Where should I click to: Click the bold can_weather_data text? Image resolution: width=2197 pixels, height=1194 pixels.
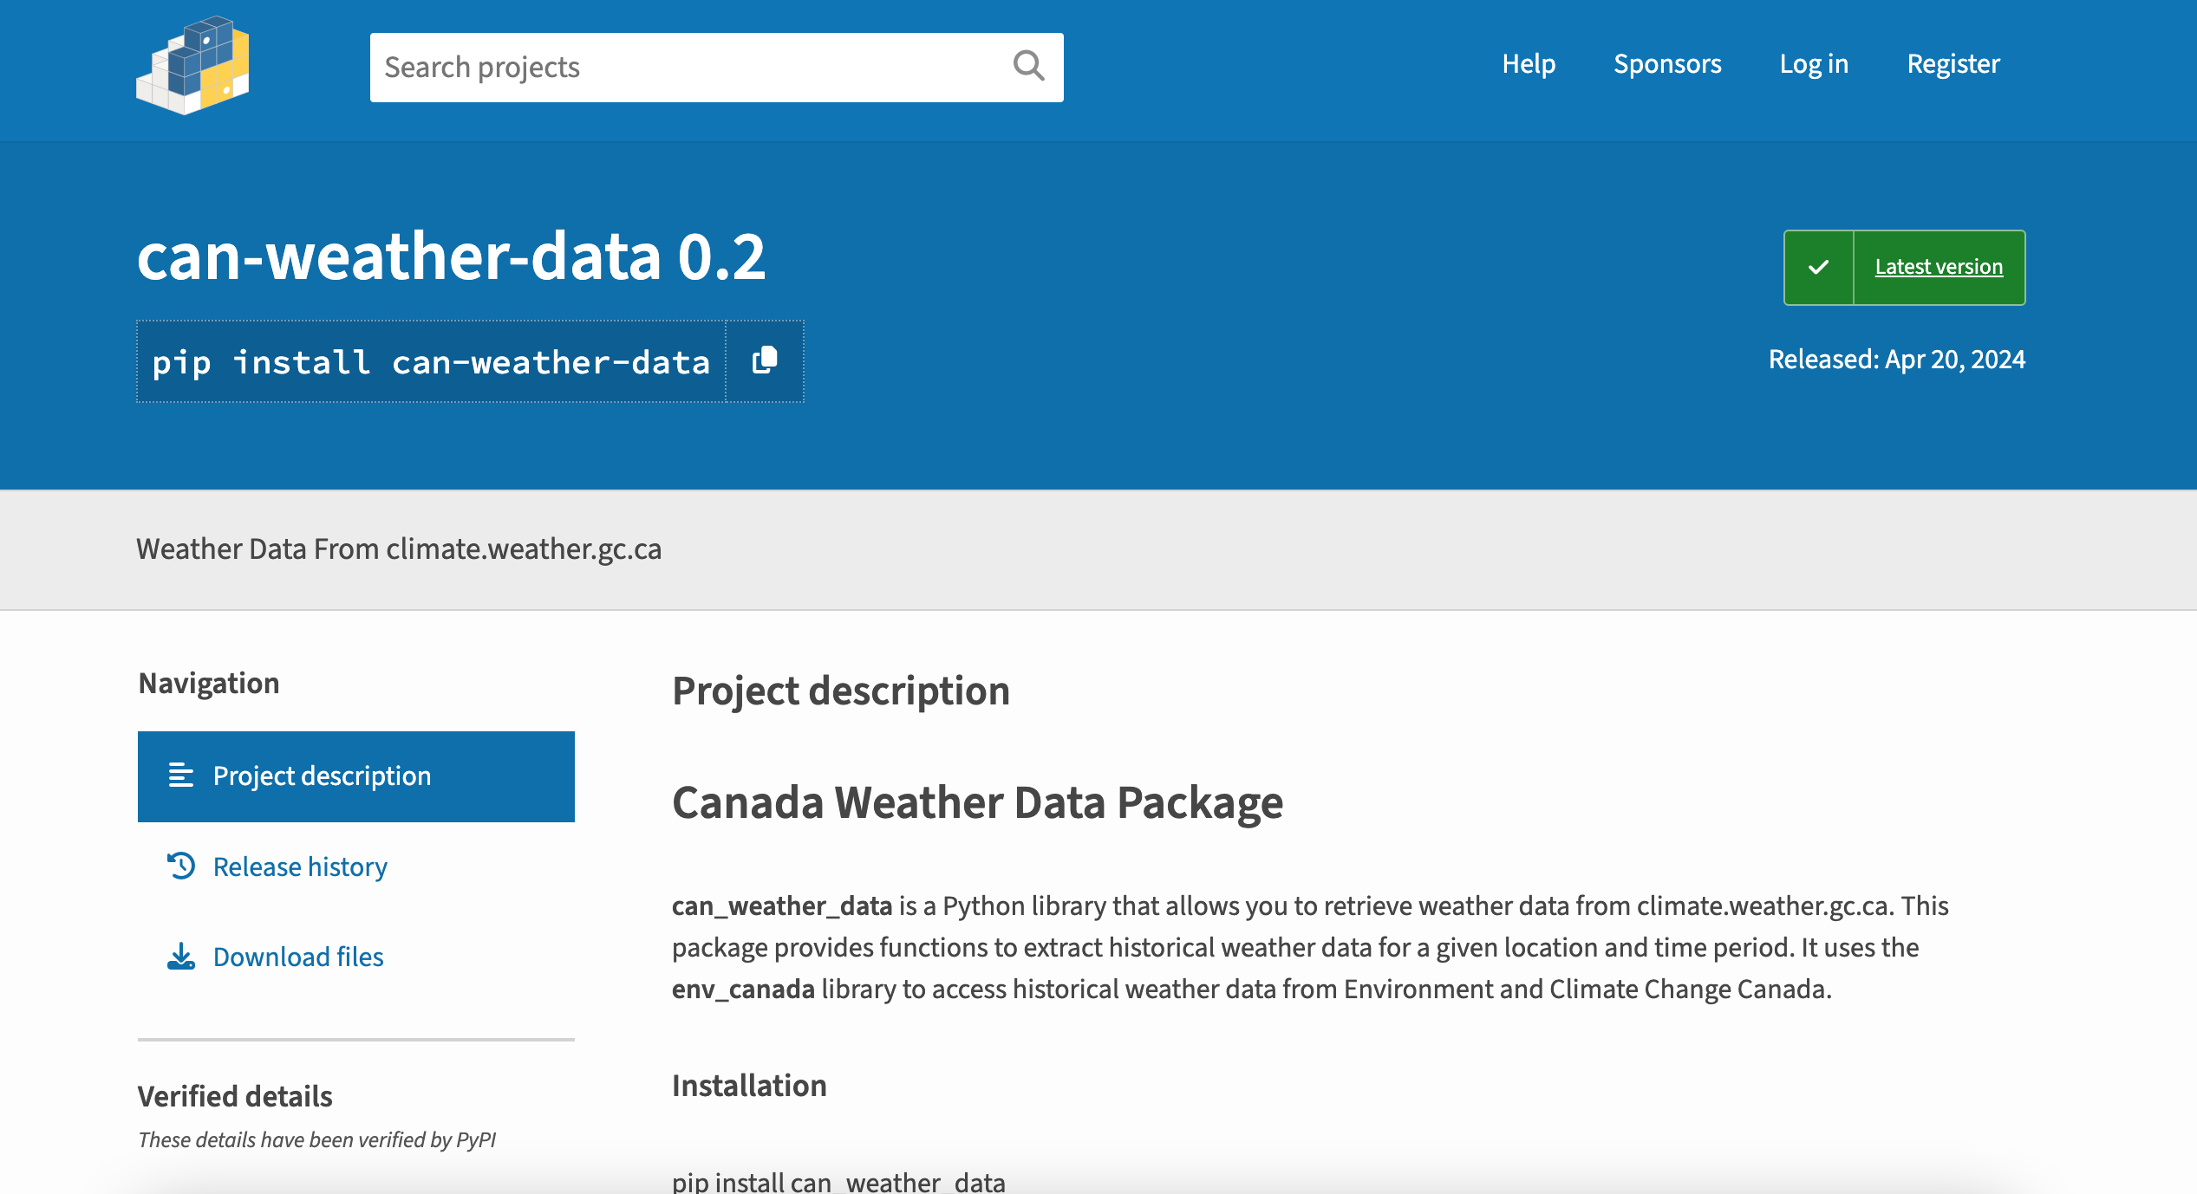[782, 905]
